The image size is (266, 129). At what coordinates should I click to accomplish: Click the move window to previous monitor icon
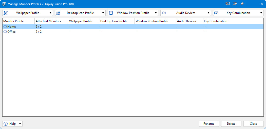click(x=227, y=4)
